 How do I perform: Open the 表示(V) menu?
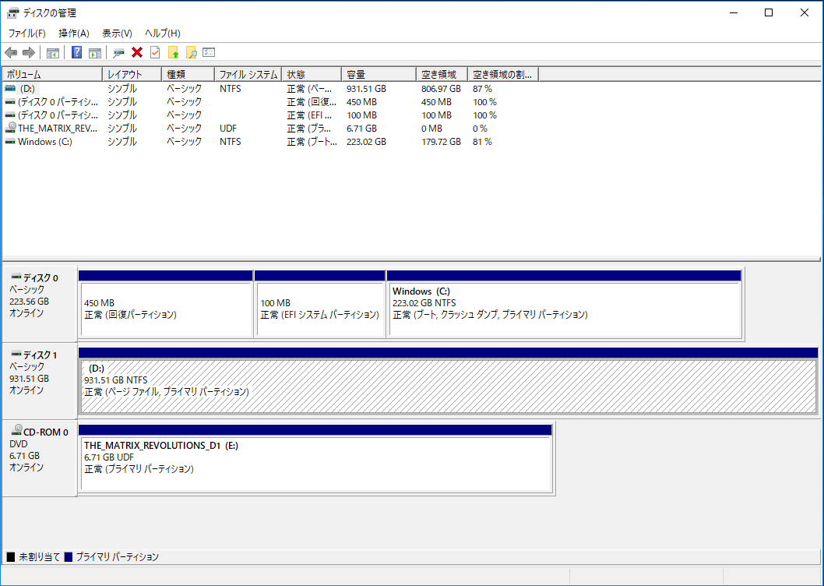[117, 34]
